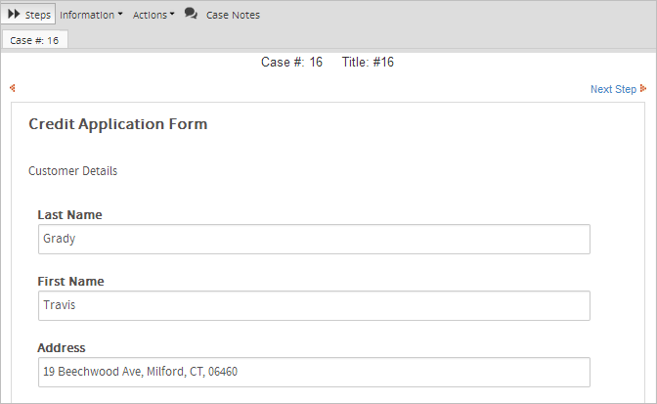The width and height of the screenshot is (657, 404).
Task: Click the orange arrow beside Next Step
Action: pyautogui.click(x=643, y=89)
